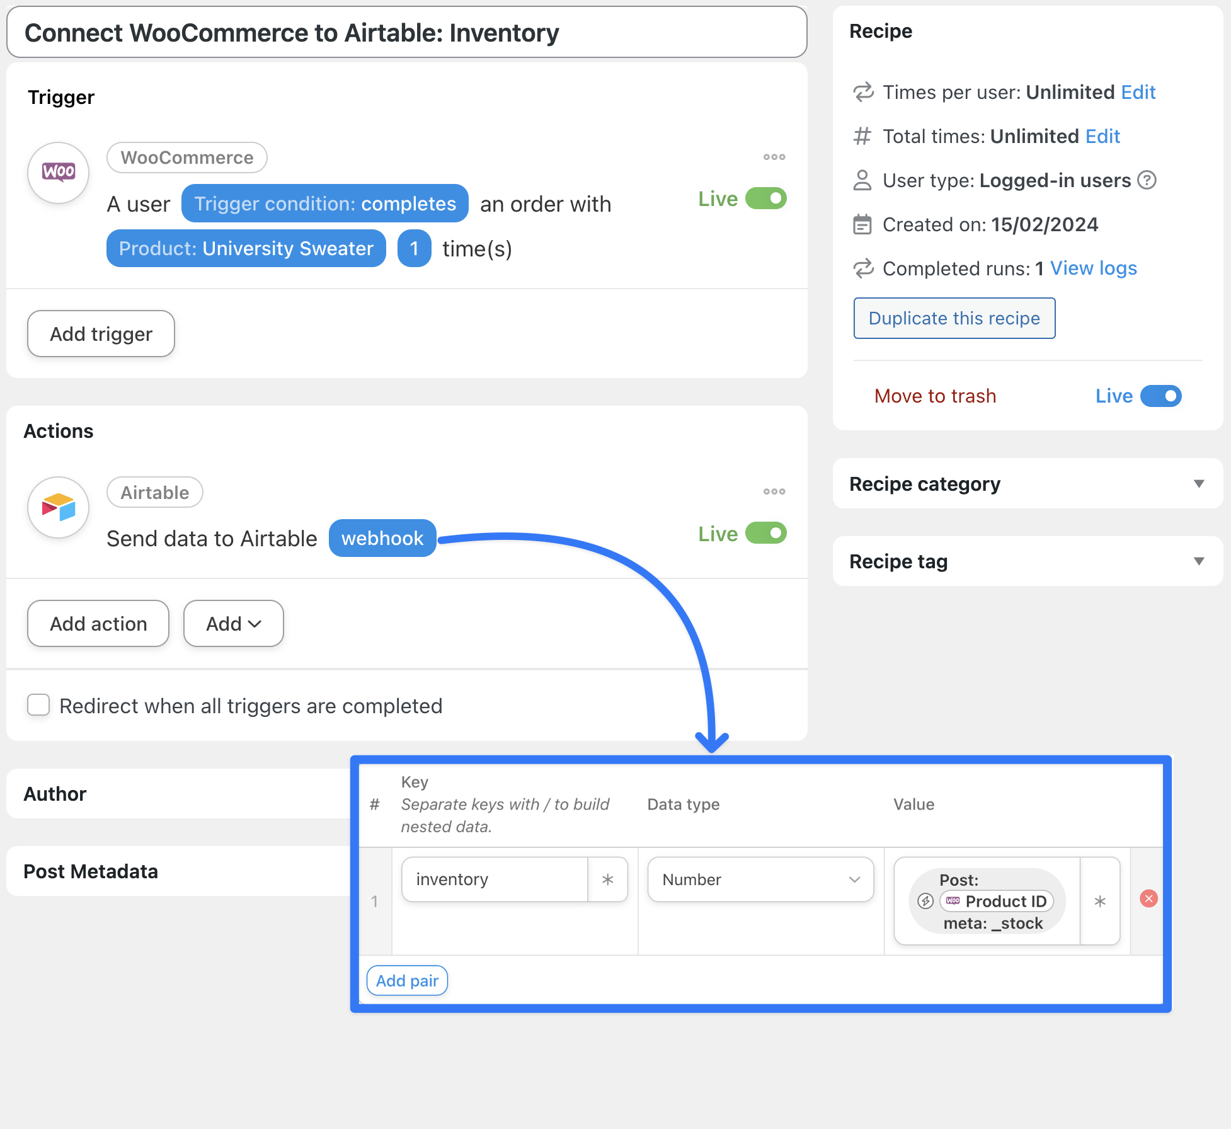Open the WooCommerce trigger three-dot options menu
The width and height of the screenshot is (1231, 1129).
coord(774,157)
